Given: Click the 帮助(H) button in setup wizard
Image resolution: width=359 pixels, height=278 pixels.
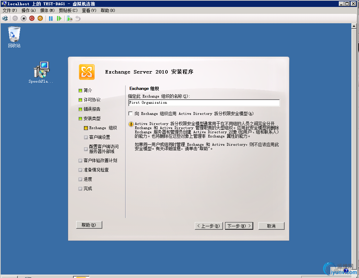Looking at the screenshot, I should coord(89,225).
